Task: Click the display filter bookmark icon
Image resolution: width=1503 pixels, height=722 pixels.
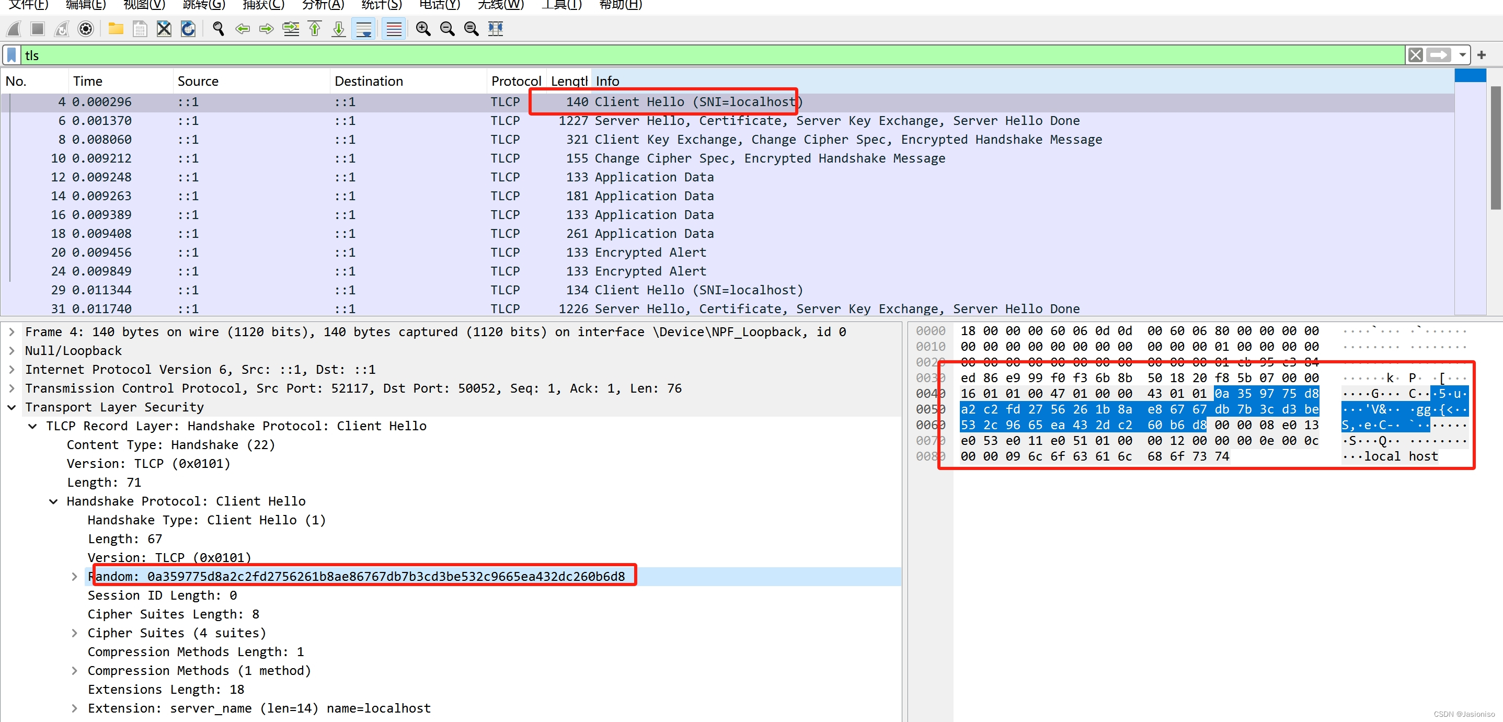Action: point(12,55)
